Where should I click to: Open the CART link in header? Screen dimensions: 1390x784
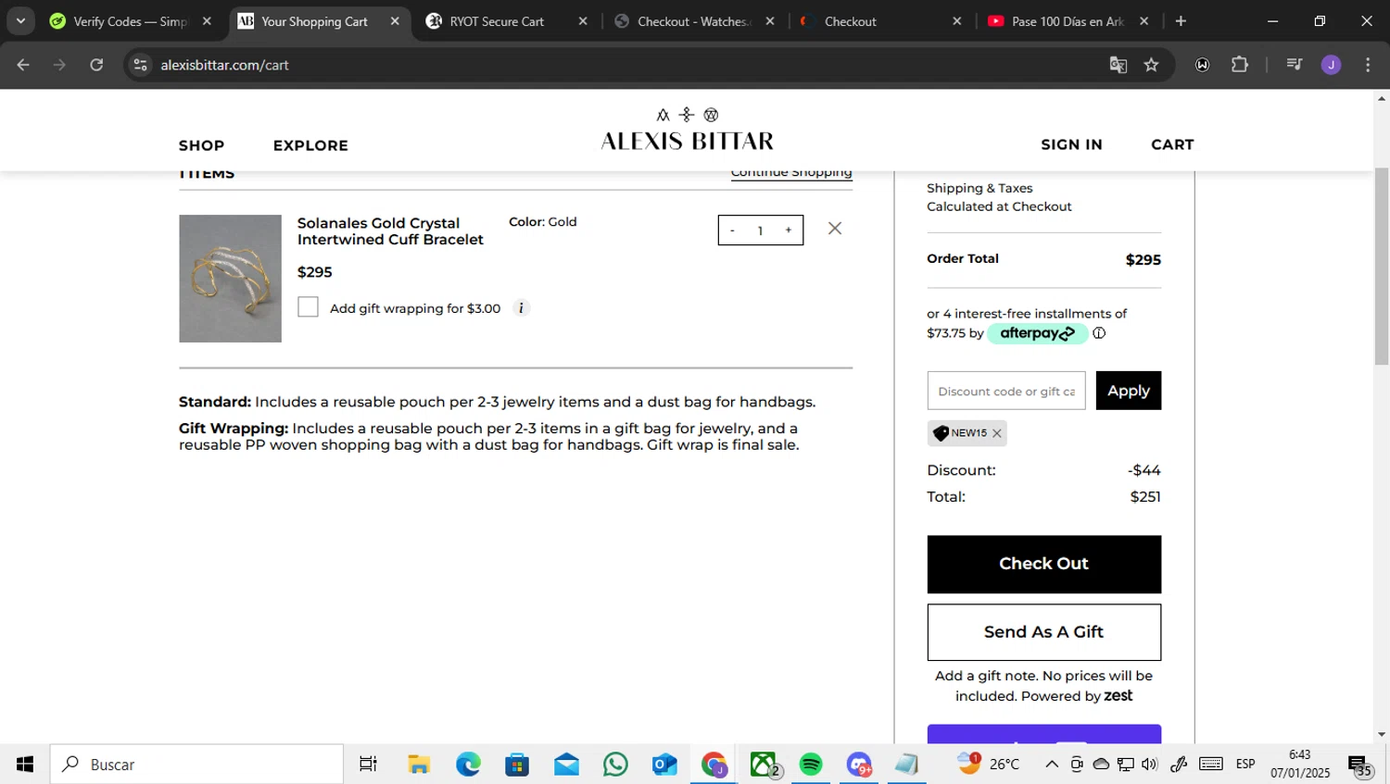click(x=1172, y=144)
